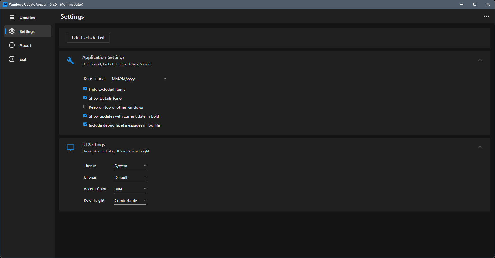This screenshot has width=495, height=258.
Task: Click the blue monitor UI Settings icon
Action: pyautogui.click(x=70, y=148)
